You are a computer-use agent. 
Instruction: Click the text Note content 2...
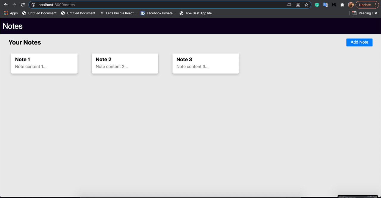112,66
